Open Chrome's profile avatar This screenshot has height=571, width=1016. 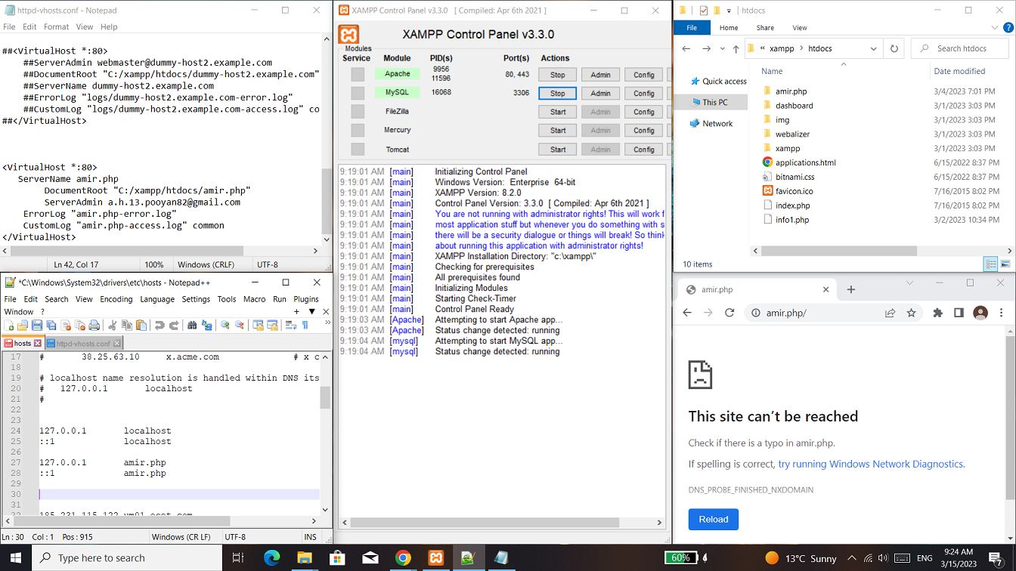point(980,313)
